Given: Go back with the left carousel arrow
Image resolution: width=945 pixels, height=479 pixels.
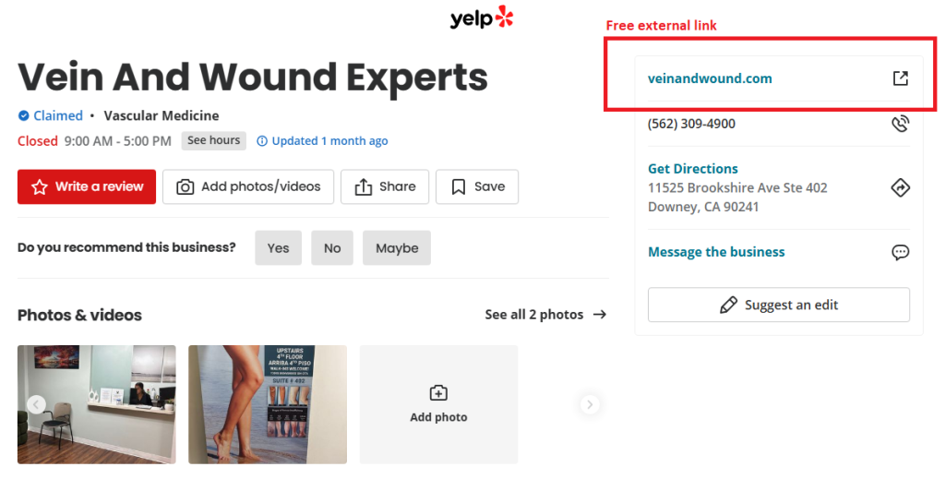Looking at the screenshot, I should pos(36,404).
